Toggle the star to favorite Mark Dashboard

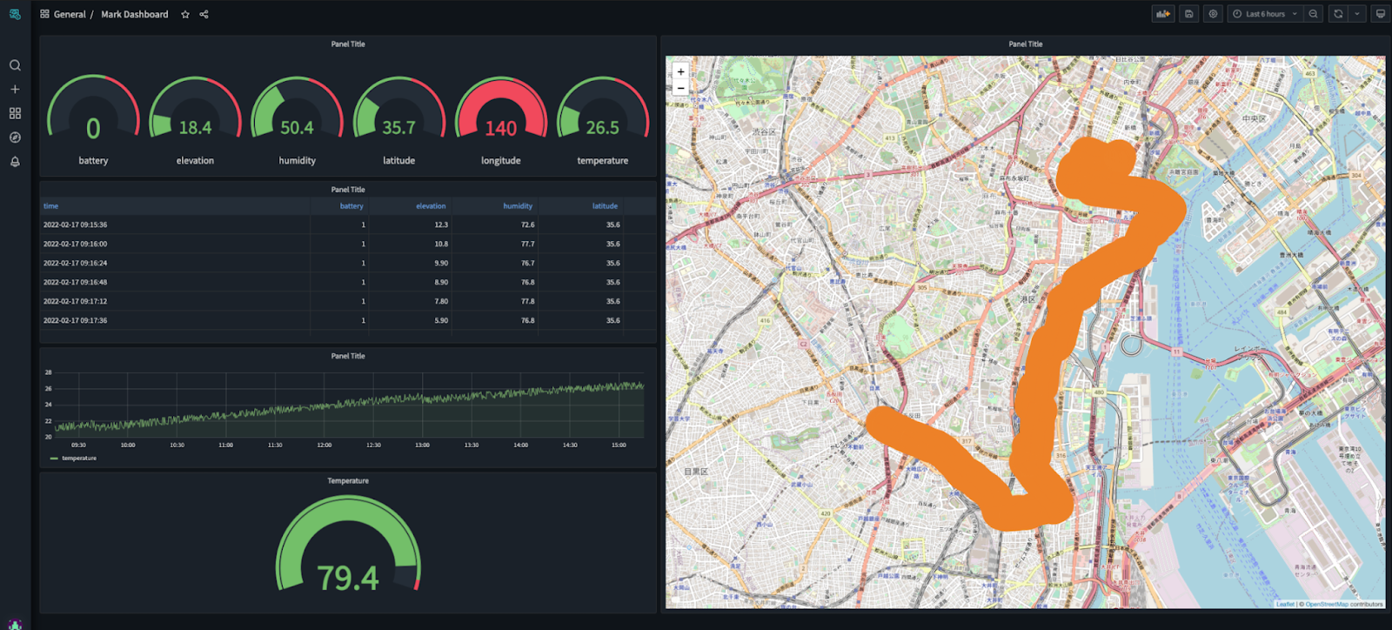pyautogui.click(x=185, y=15)
